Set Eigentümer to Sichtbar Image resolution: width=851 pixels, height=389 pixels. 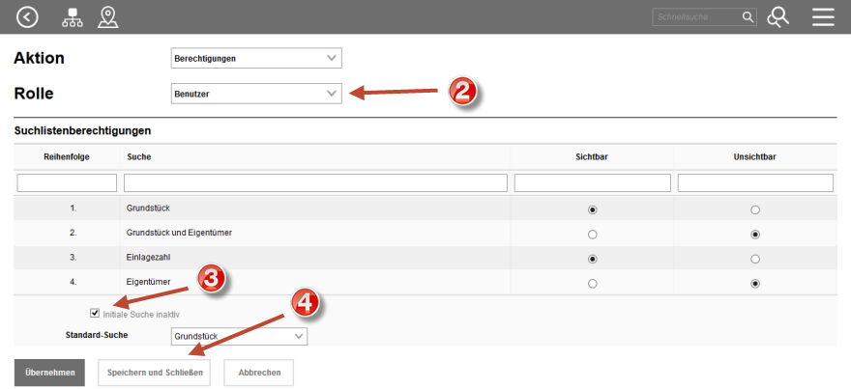click(592, 283)
